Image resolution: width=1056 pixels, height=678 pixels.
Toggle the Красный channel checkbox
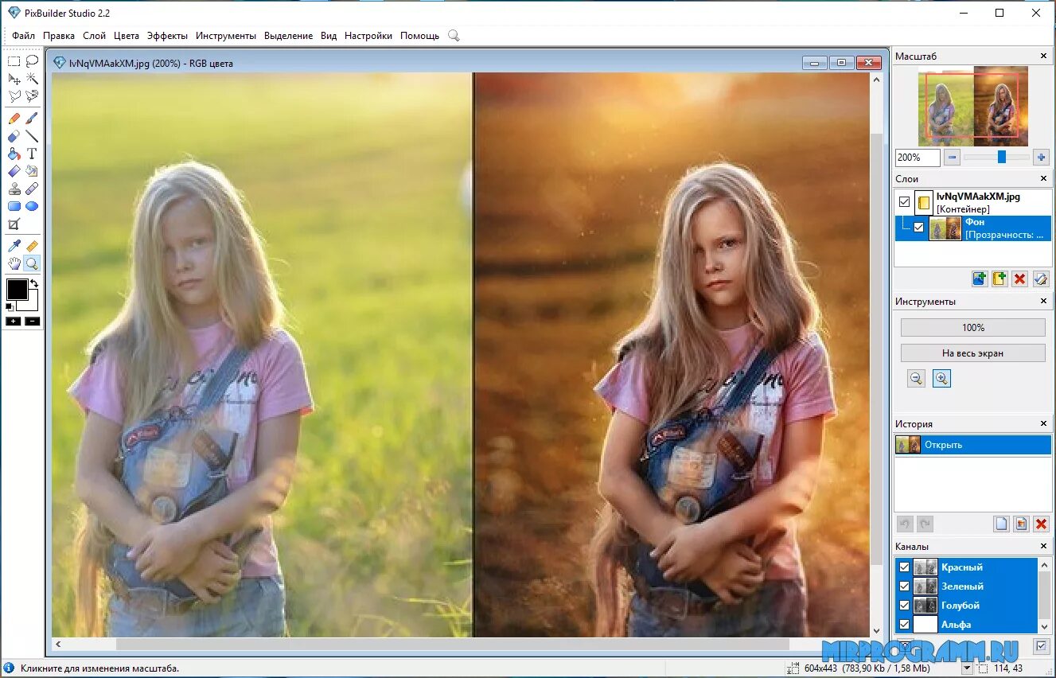pos(904,567)
